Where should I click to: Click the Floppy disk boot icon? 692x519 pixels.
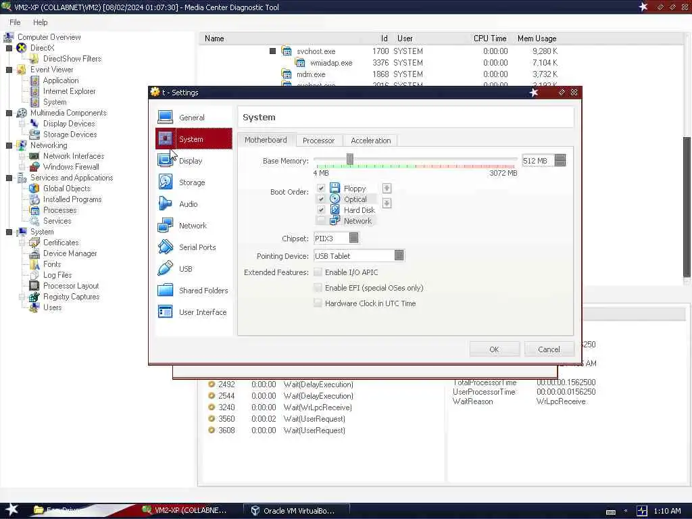tap(335, 188)
